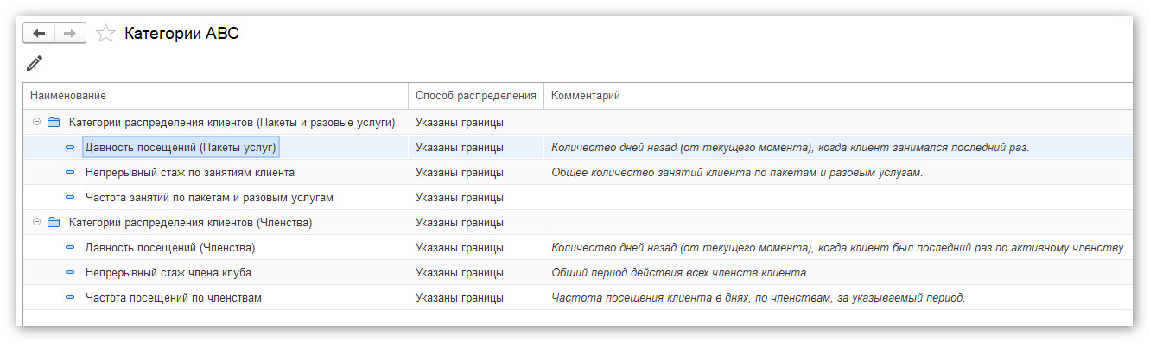Image resolution: width=1150 pixels, height=343 pixels.
Task: Click item icon beside Непрерывный стаж члена клуба
Action: (70, 273)
